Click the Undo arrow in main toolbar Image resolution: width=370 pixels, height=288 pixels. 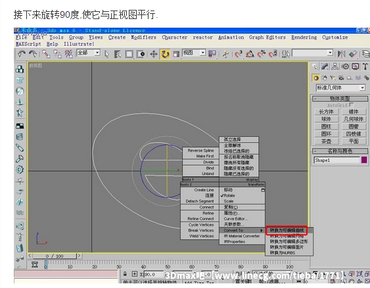(x=21, y=54)
